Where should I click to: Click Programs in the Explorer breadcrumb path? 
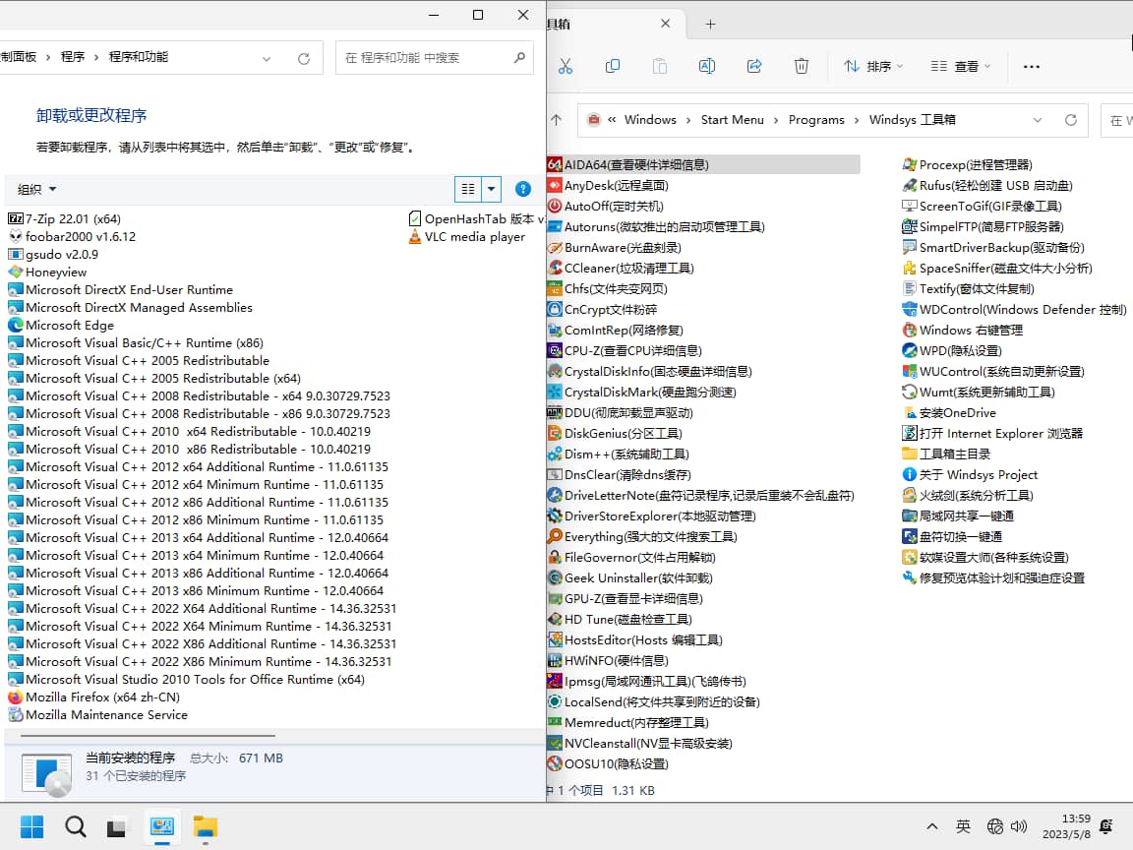[x=816, y=120]
